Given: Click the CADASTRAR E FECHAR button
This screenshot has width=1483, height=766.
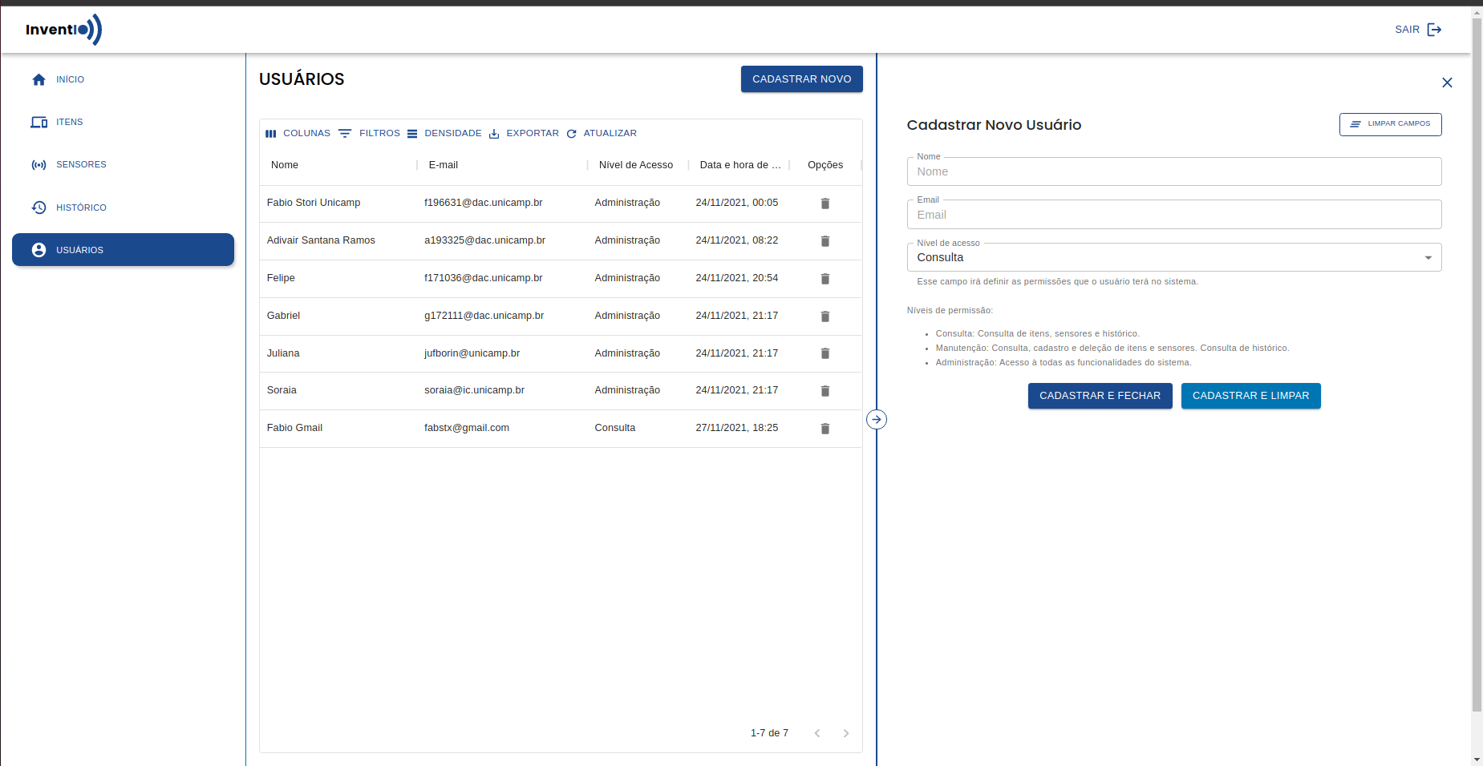Looking at the screenshot, I should tap(1100, 395).
